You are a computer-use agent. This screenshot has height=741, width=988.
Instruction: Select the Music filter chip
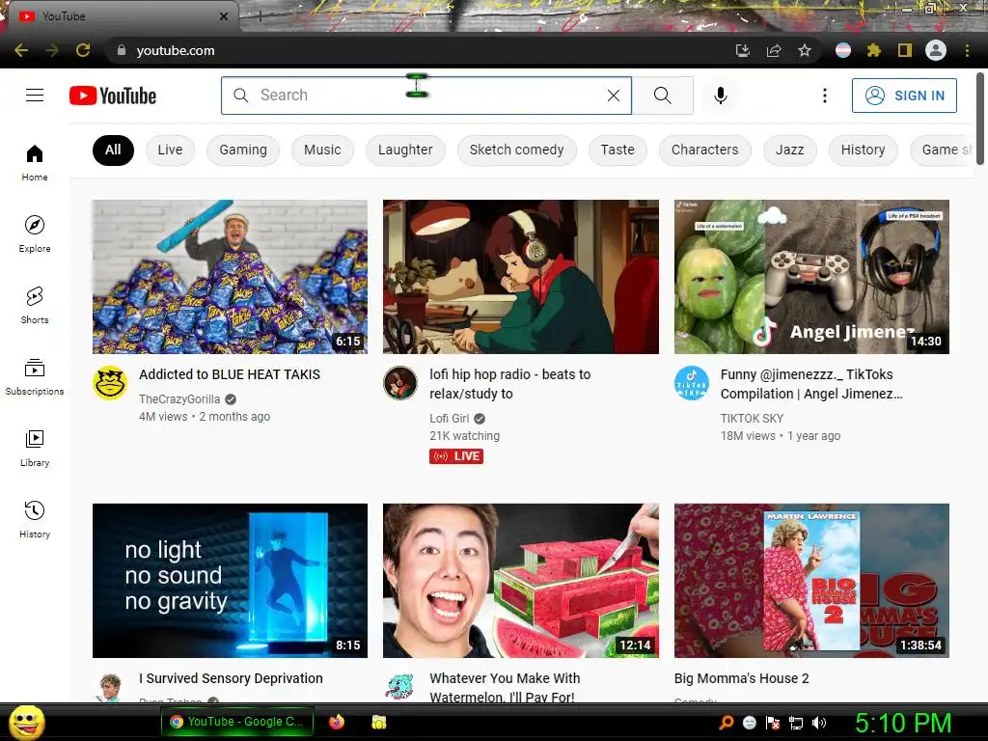click(x=322, y=150)
